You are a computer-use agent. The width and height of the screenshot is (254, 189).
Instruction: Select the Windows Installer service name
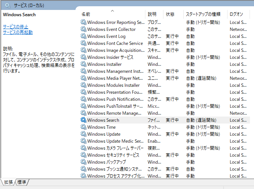(104, 64)
